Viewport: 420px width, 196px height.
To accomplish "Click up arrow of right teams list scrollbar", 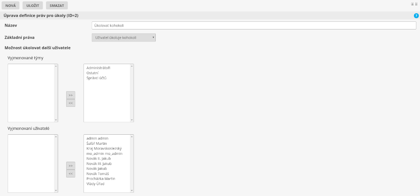I will 132,67.
